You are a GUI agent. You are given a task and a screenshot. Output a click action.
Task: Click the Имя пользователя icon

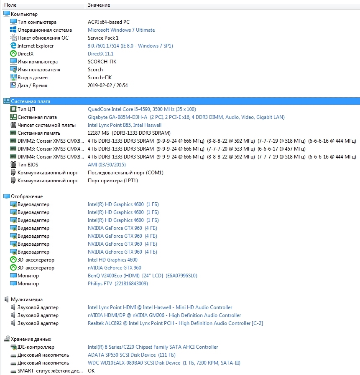pos(13,70)
